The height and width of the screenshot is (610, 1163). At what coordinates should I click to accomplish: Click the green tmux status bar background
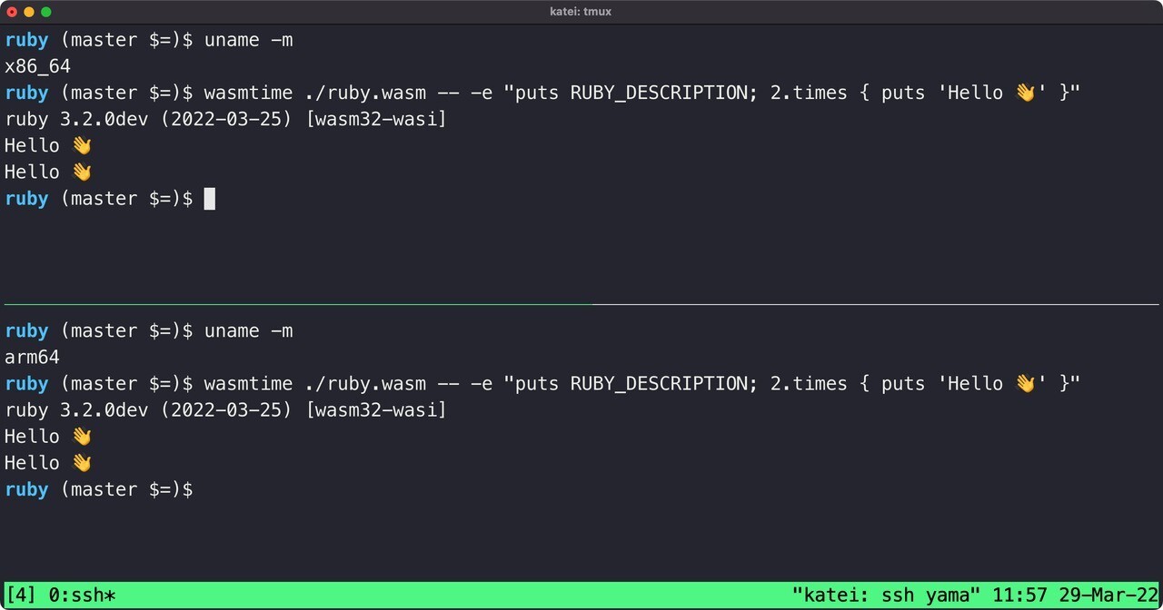click(454, 595)
